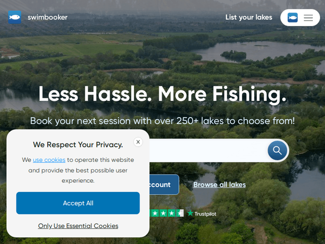Click the 250+ lakes subtitle text

click(162, 121)
